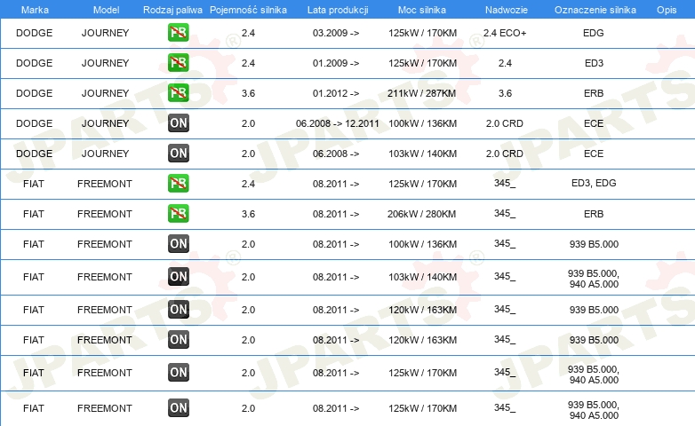Click the Moc silnika column header
The image size is (695, 426).
click(421, 10)
